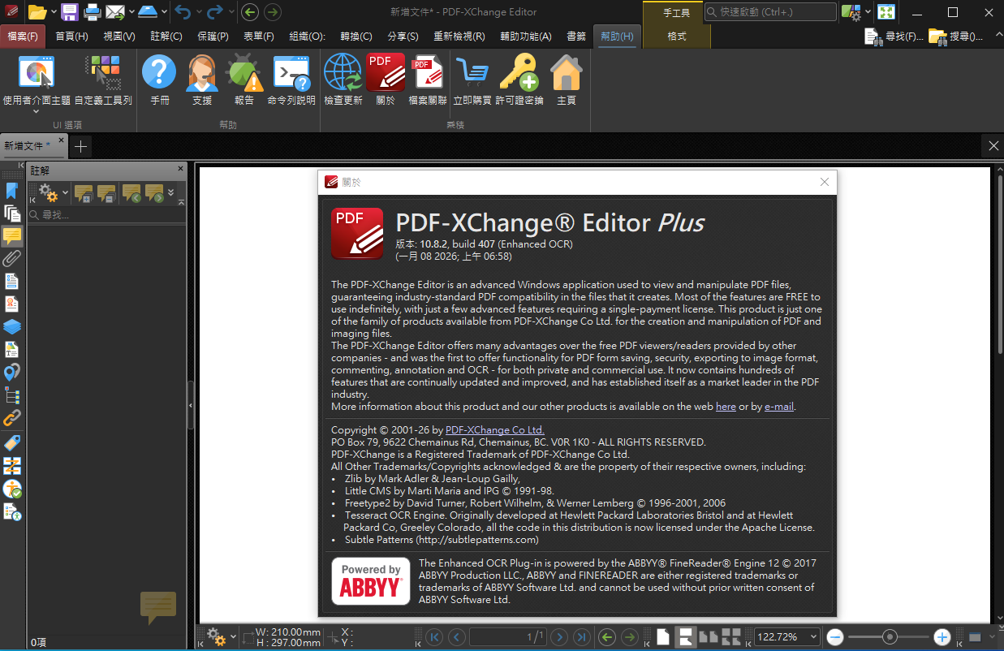Click Check for Updates (檢查更新) globe icon
The height and width of the screenshot is (651, 1004).
coord(343,80)
